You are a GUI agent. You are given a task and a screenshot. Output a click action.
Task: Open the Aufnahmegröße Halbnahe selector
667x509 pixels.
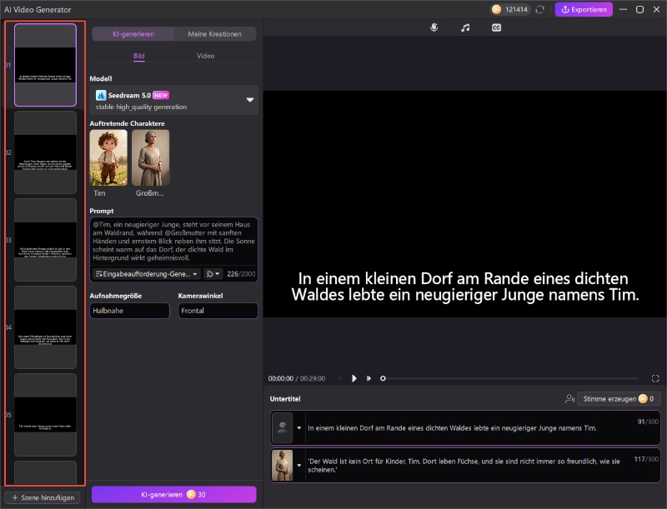point(129,310)
